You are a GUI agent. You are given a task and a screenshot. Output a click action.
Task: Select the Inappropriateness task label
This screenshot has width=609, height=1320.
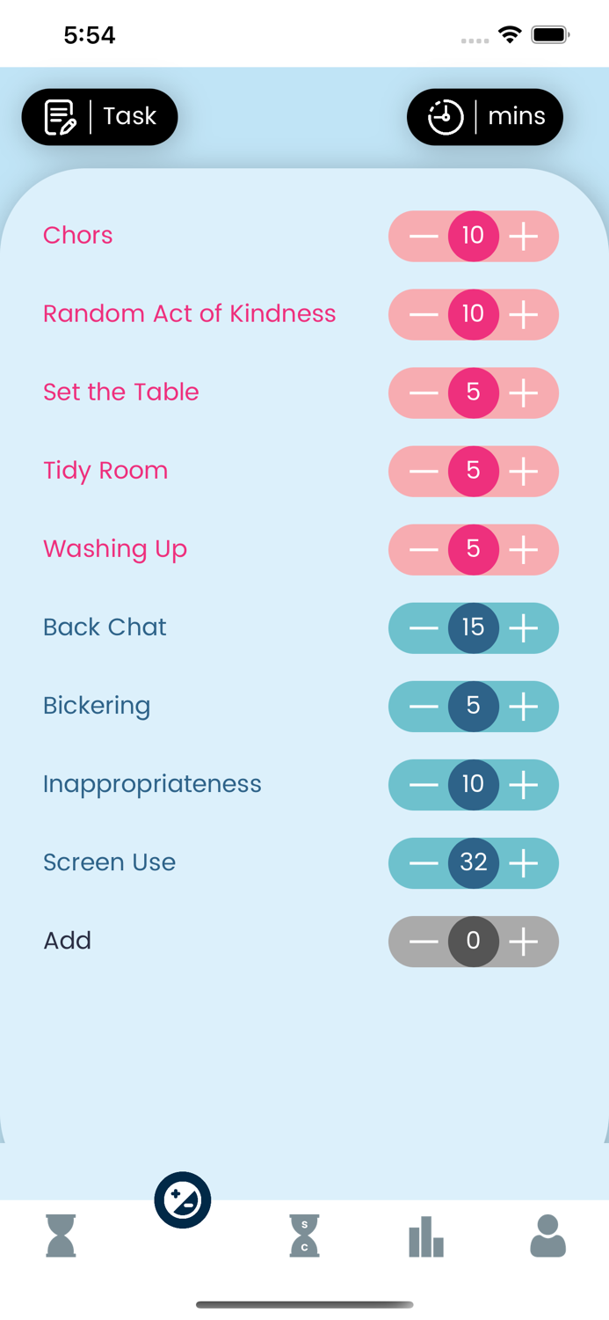tap(152, 784)
